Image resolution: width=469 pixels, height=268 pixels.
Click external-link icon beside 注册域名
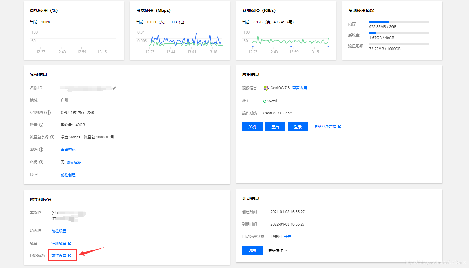pyautogui.click(x=70, y=243)
